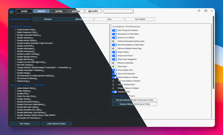The height and width of the screenshot is (135, 223).
Task: Click Advanced Tweaks - CAUTION heading
Action: (27, 85)
